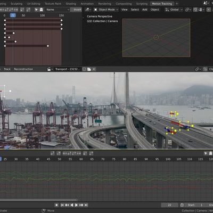Click the Track menu in clip editor
The width and height of the screenshot is (213, 213).
coord(7,69)
